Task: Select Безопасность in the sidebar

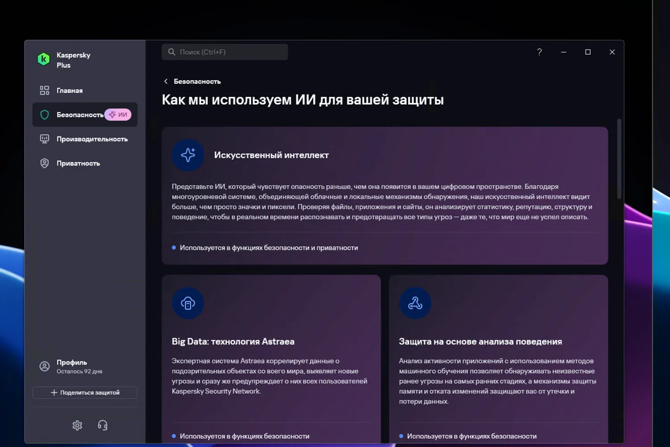Action: 85,115
